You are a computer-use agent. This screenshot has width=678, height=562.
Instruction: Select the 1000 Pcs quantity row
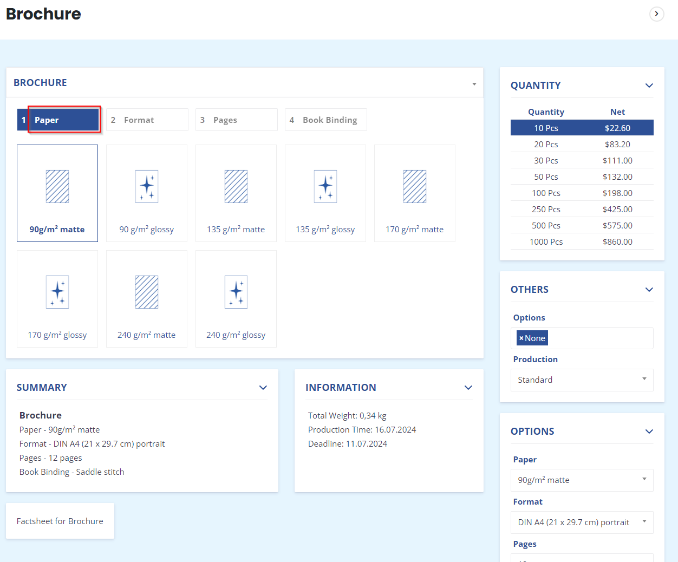582,241
